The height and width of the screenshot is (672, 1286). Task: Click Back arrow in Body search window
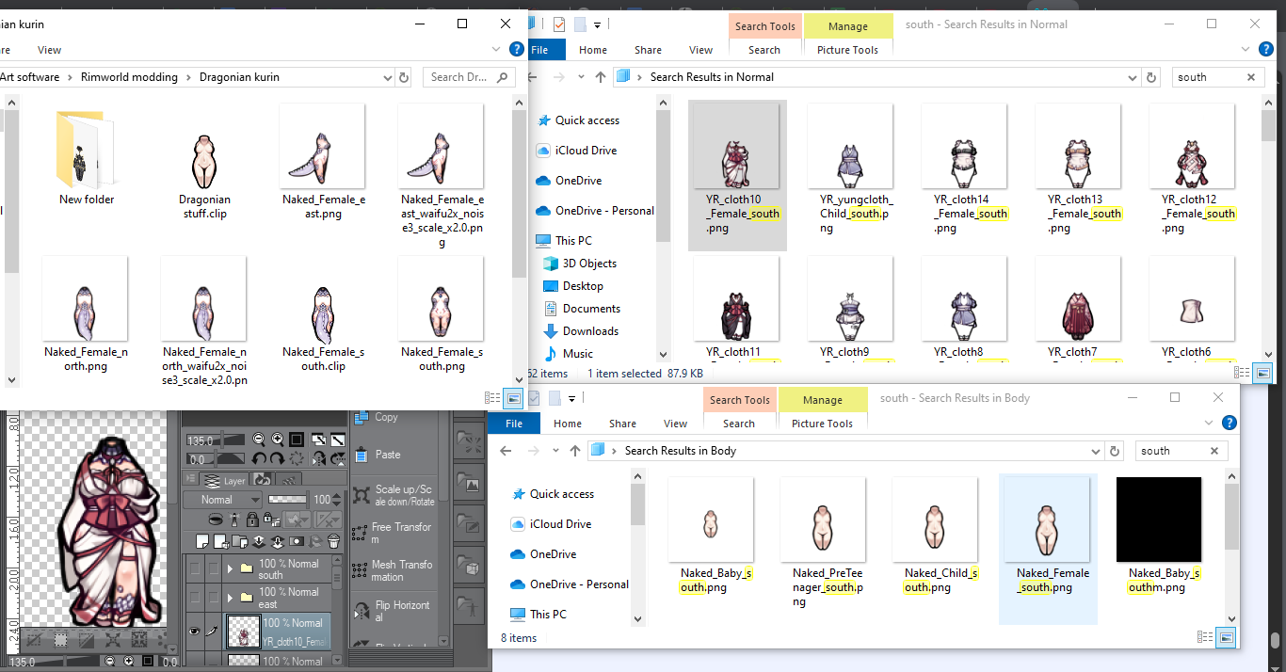[506, 451]
